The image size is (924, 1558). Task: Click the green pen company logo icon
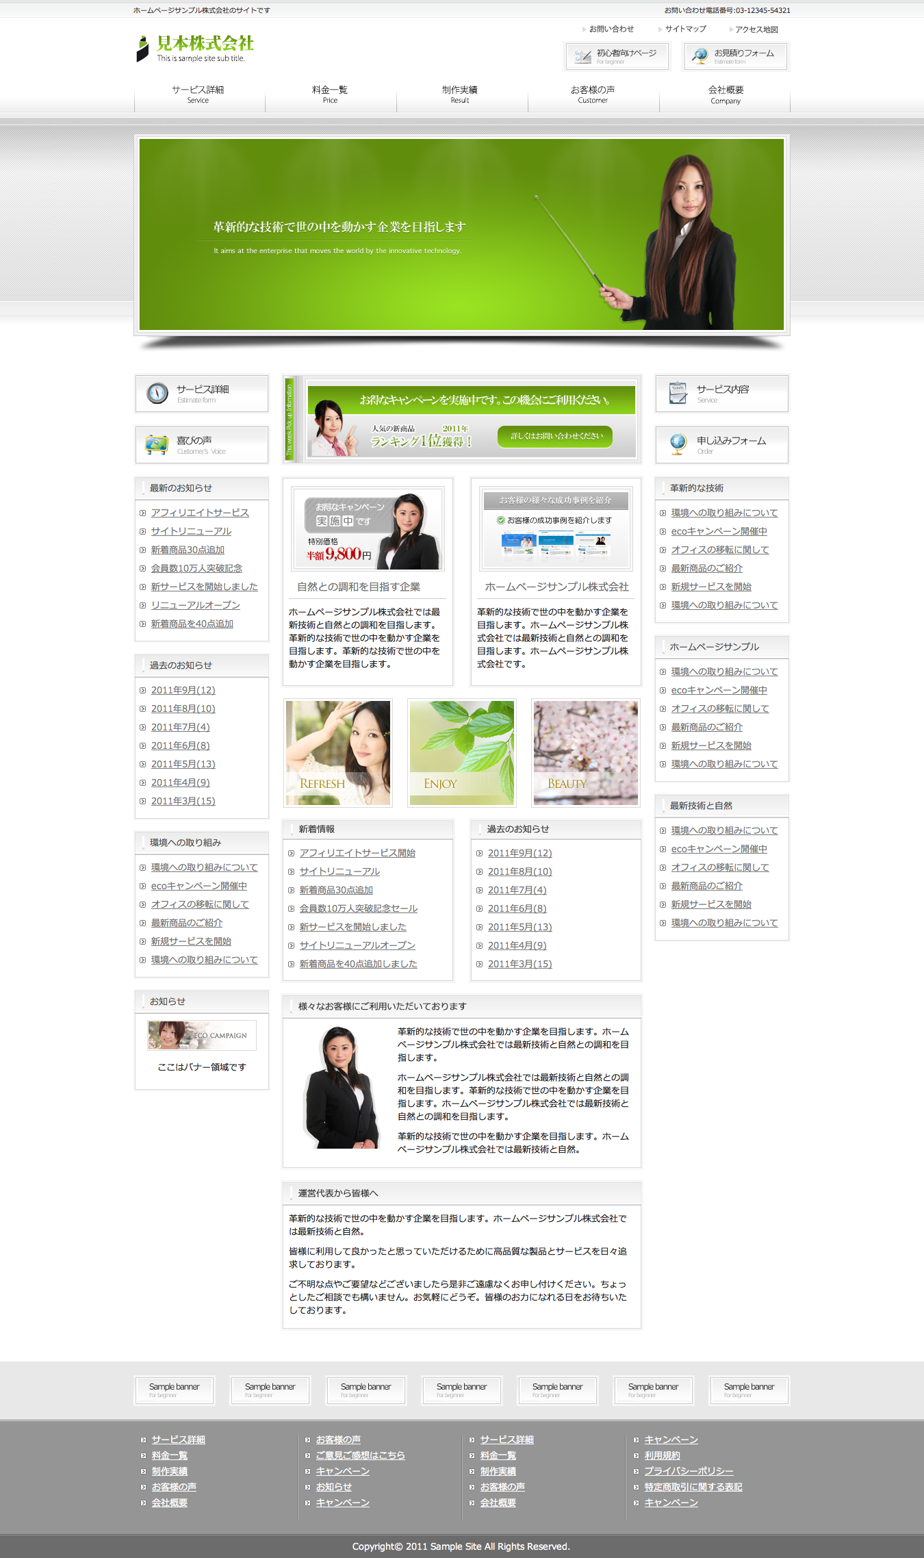coord(142,49)
